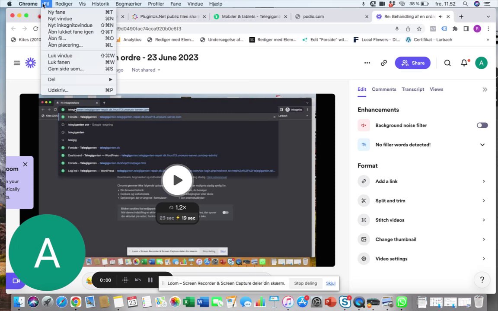The height and width of the screenshot is (311, 498).
Task: Switch to the podio.com tab
Action: point(330,16)
